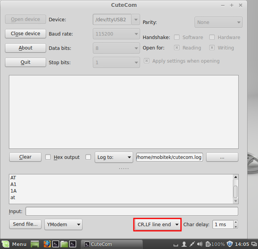Enable the Hex output checkbox
The height and width of the screenshot is (249, 258).
click(48, 157)
